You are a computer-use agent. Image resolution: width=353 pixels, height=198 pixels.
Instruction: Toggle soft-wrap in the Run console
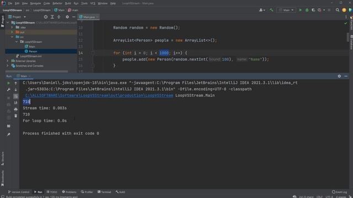click(x=16, y=96)
